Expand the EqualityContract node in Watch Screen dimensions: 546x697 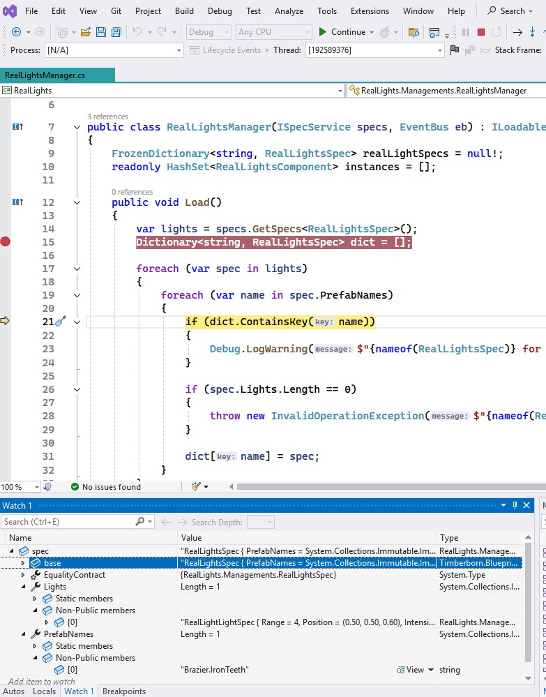(x=23, y=575)
